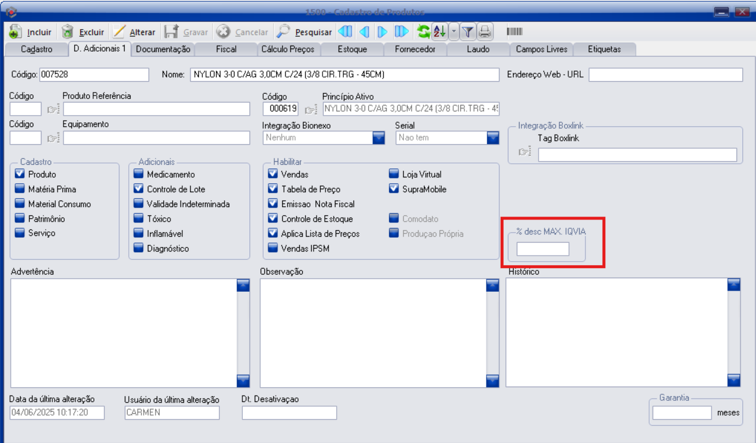
Task: Open the filter funnel icon
Action: pyautogui.click(x=468, y=32)
